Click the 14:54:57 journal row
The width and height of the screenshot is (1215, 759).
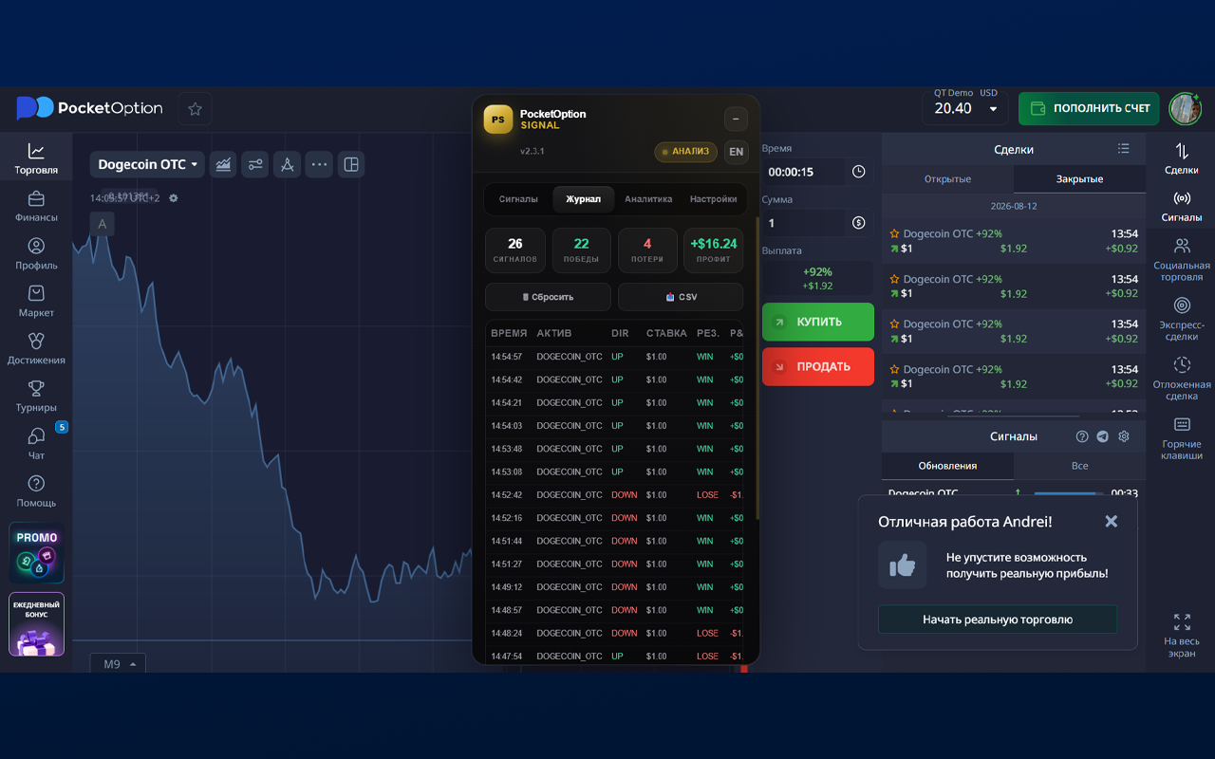click(615, 357)
